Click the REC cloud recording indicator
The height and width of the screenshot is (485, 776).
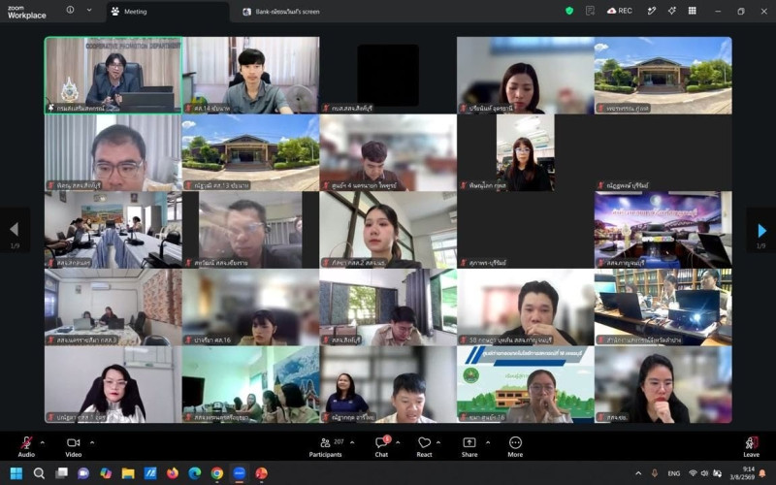point(620,11)
